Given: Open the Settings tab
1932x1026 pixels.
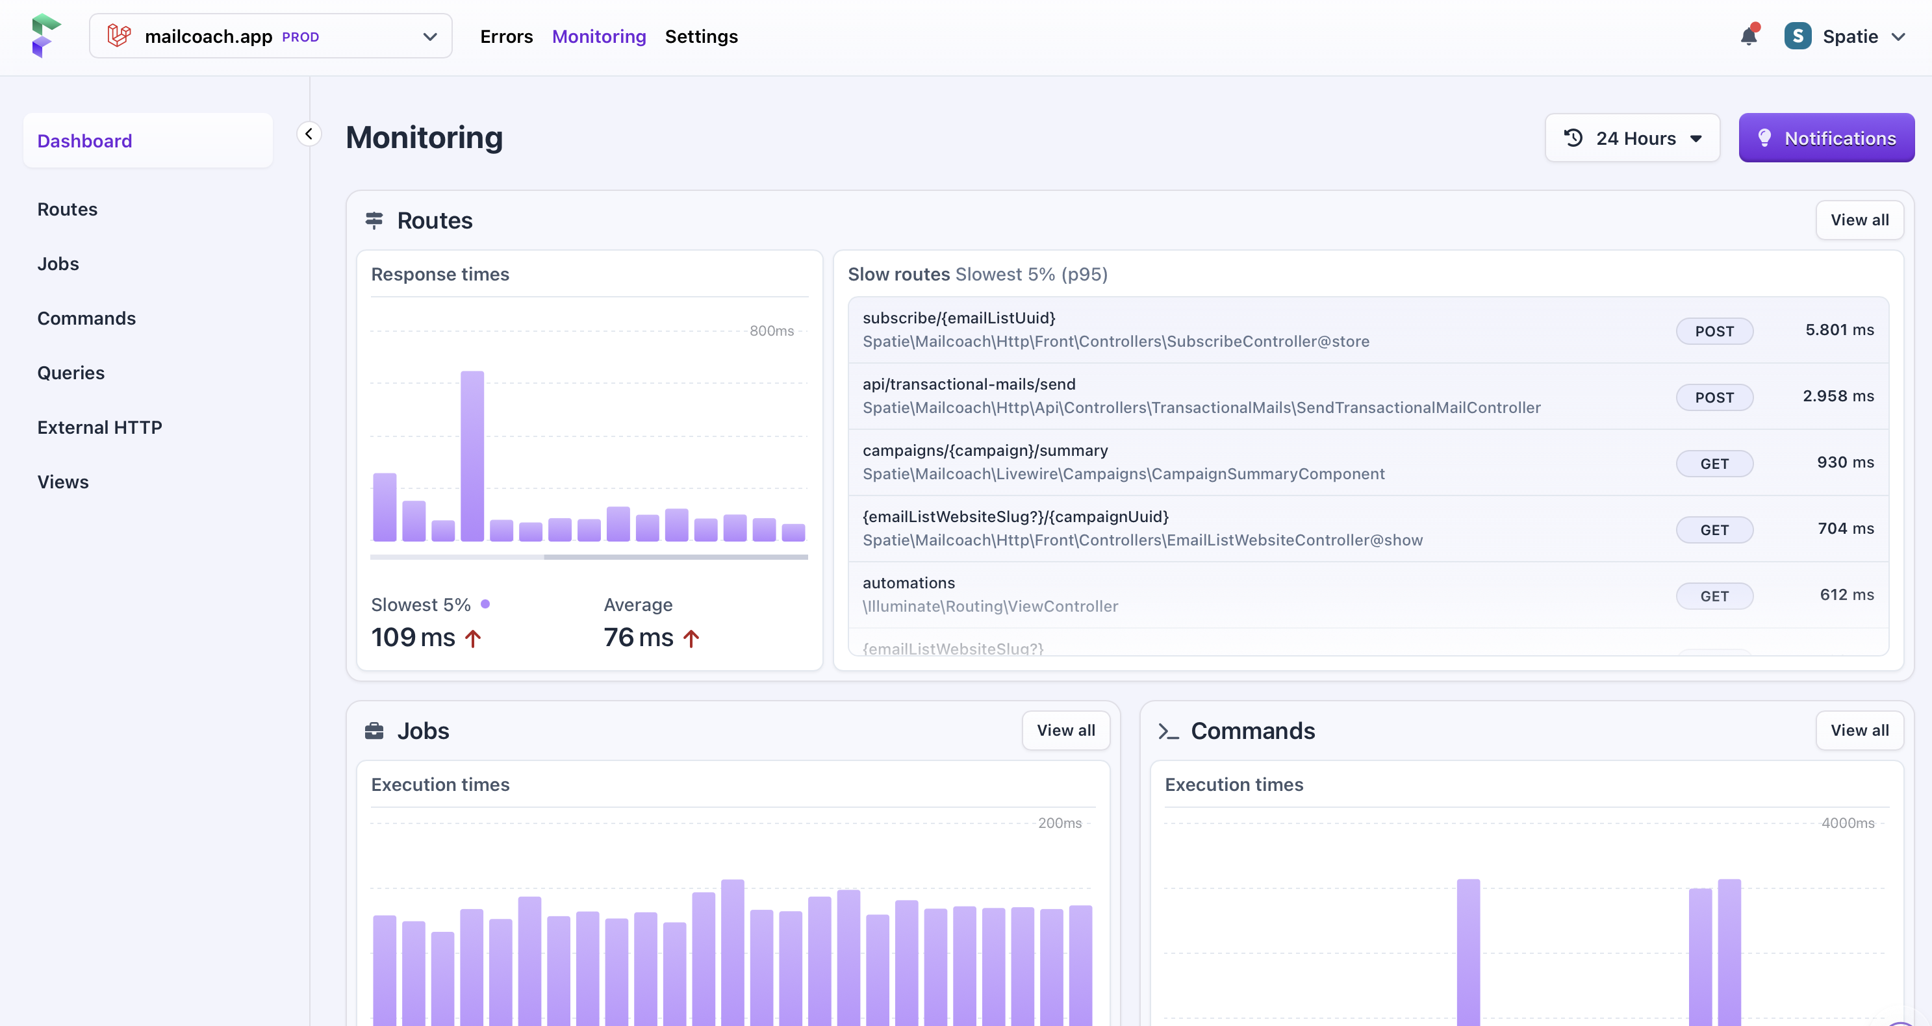Looking at the screenshot, I should coord(701,36).
